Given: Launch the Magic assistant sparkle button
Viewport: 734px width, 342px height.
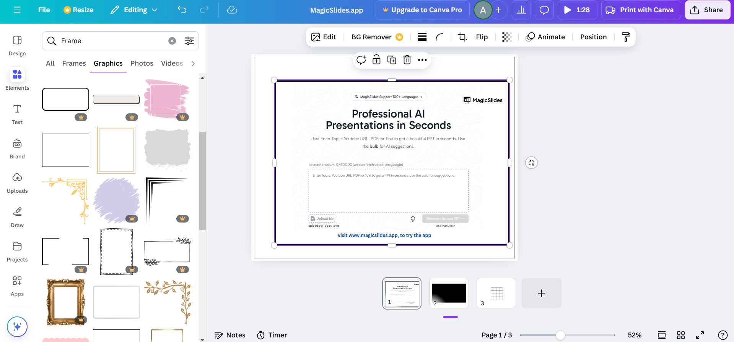Looking at the screenshot, I should [x=17, y=327].
